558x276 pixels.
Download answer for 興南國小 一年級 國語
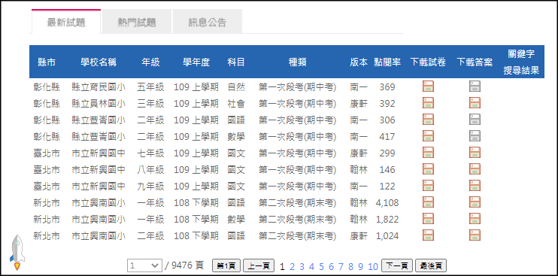(475, 202)
